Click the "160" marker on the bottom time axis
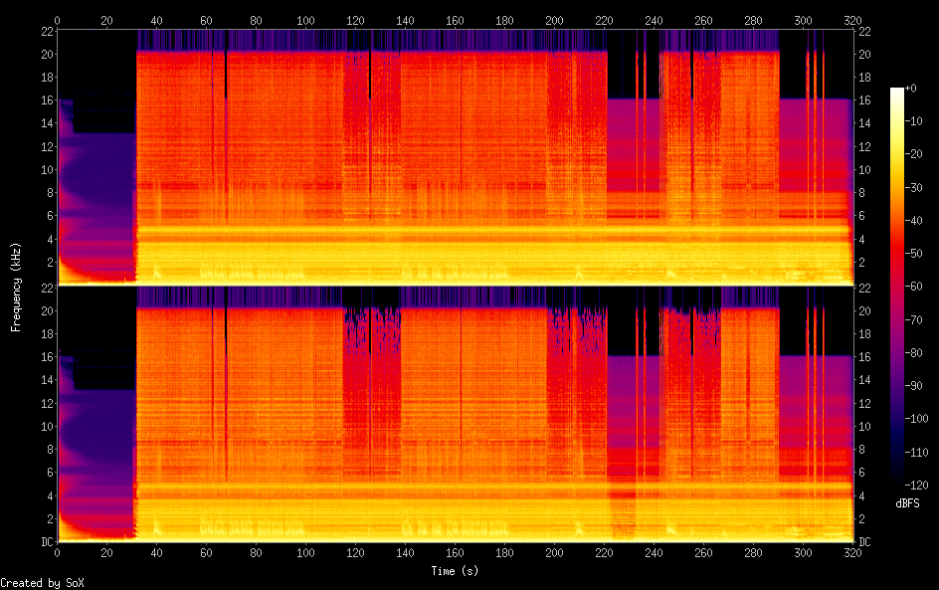The image size is (939, 590). point(456,552)
